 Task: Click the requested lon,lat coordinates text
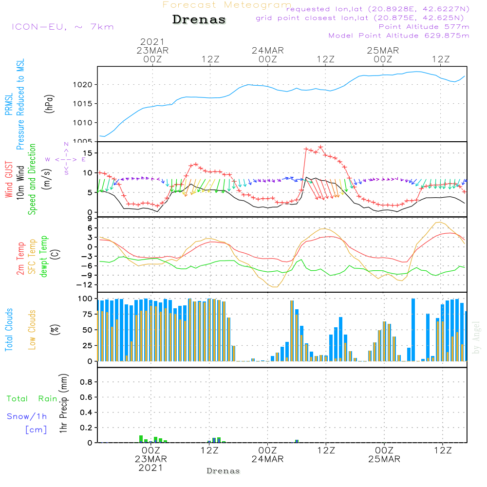tap(378, 9)
